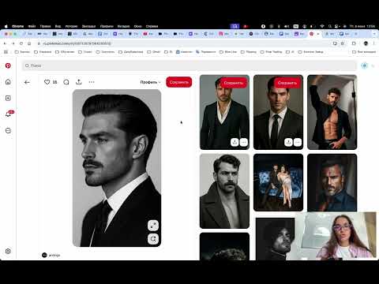
Task: Open the mustached man in coat pin
Action: [224, 191]
